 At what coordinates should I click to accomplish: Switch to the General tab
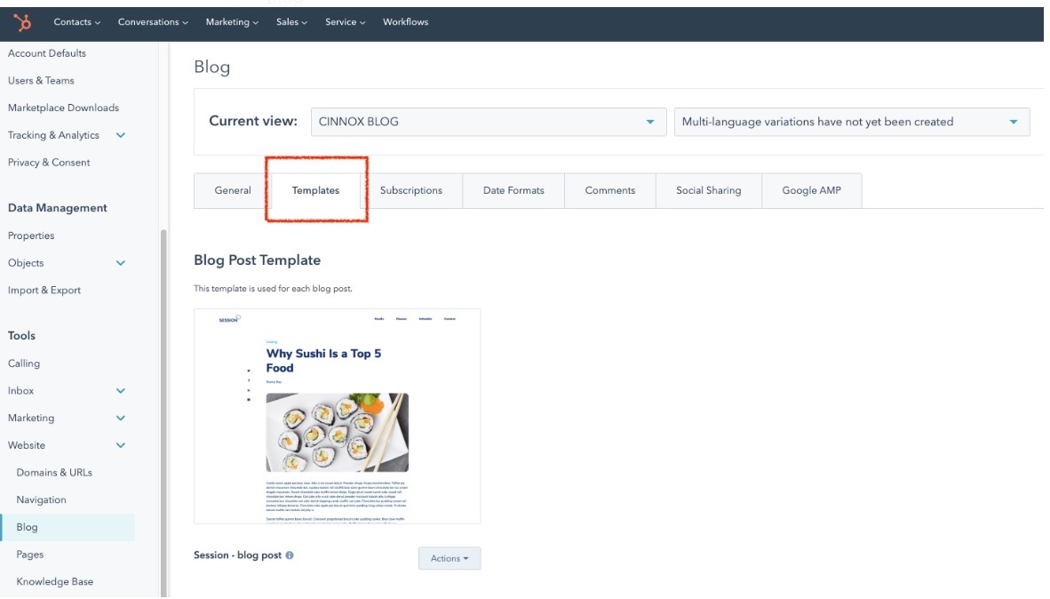233,190
